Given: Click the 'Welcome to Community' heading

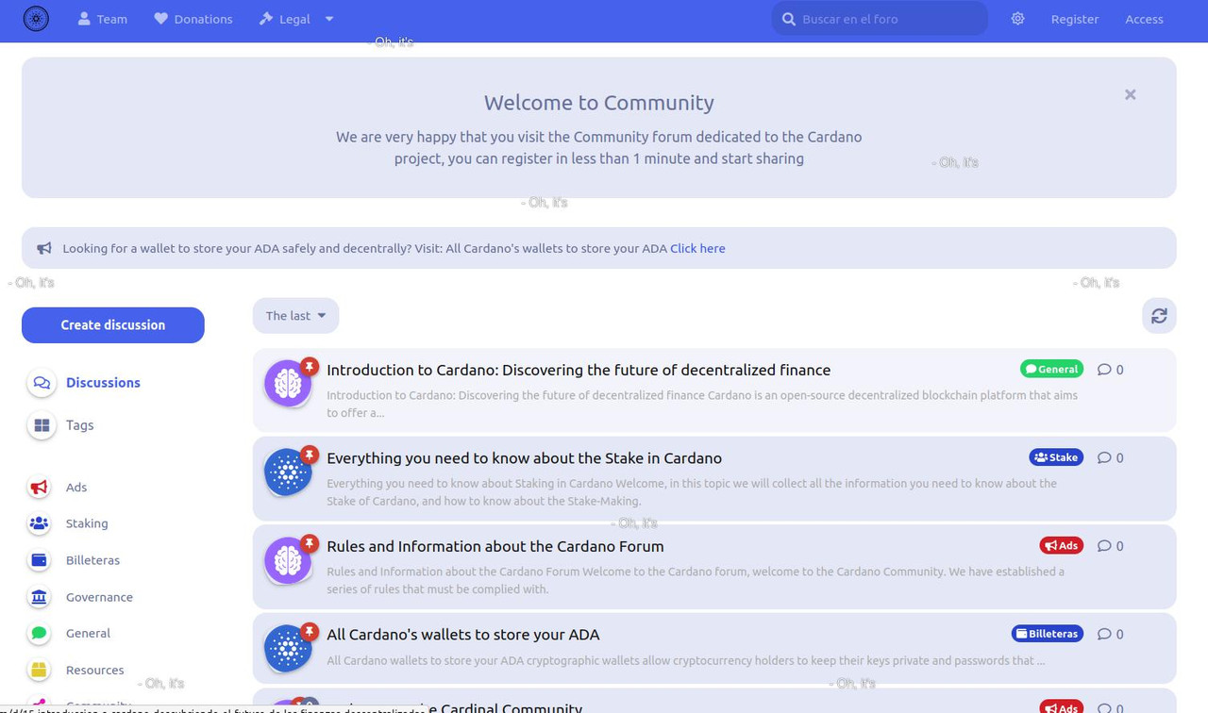Looking at the screenshot, I should [599, 102].
